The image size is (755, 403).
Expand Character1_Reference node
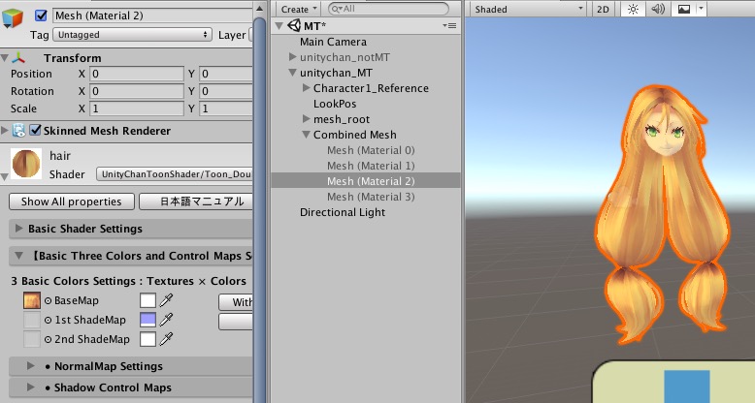[x=306, y=87]
